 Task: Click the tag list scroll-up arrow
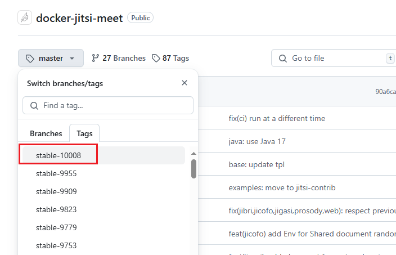pyautogui.click(x=193, y=154)
